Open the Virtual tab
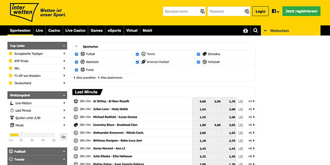330x165 pixels. 132,31
